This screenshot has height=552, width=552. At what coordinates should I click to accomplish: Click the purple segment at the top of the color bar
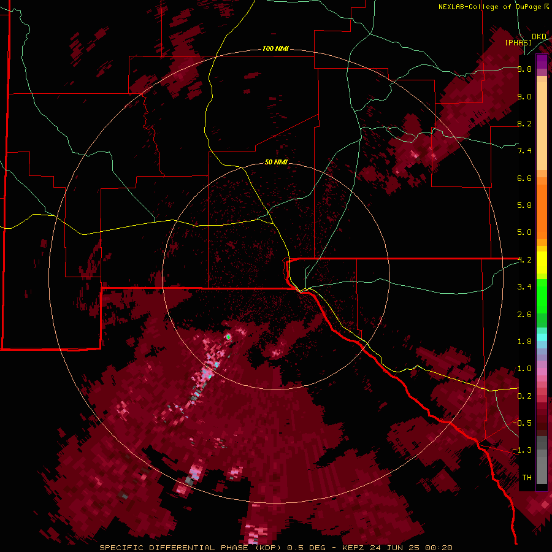pyautogui.click(x=542, y=61)
